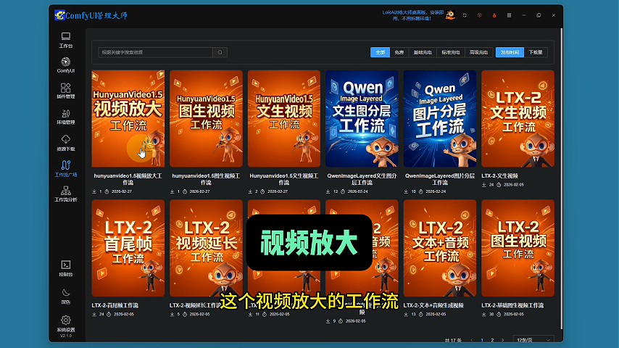Open the LoRA训练大师 promo link
This screenshot has height=348, width=619.
click(412, 15)
